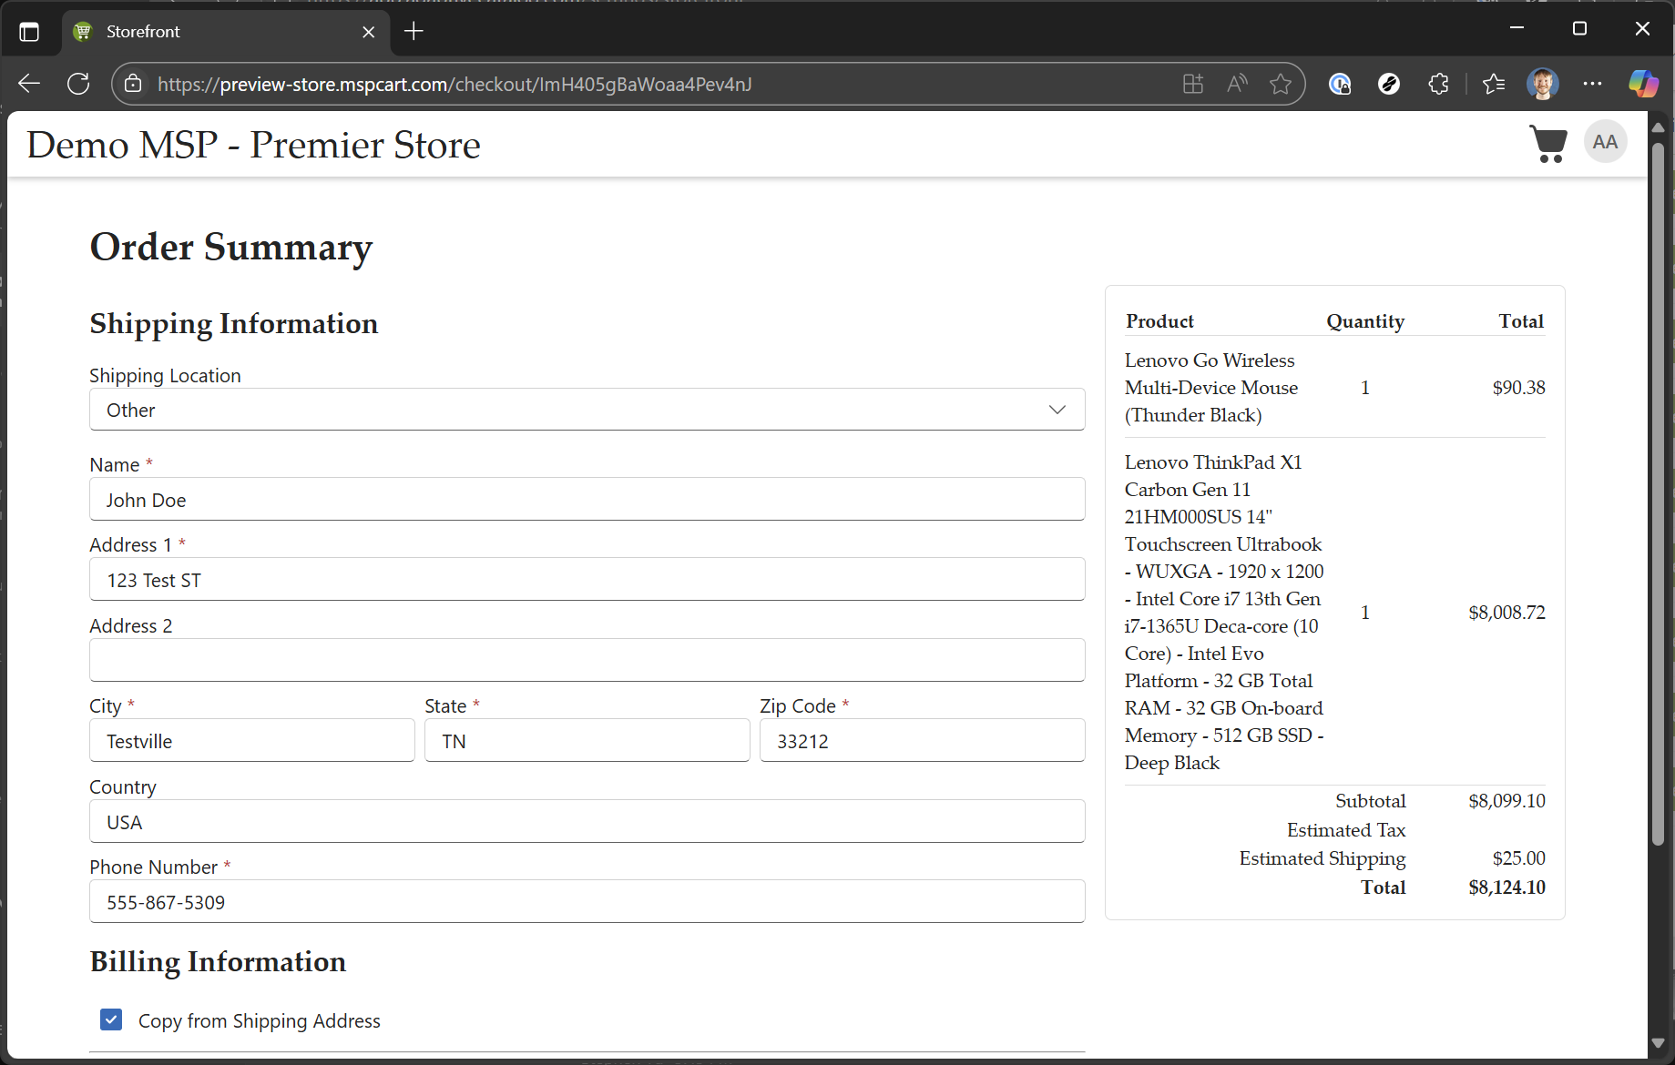Click the $8,008.72 ThinkPad total
Screen dimensions: 1675x1065
(1506, 613)
